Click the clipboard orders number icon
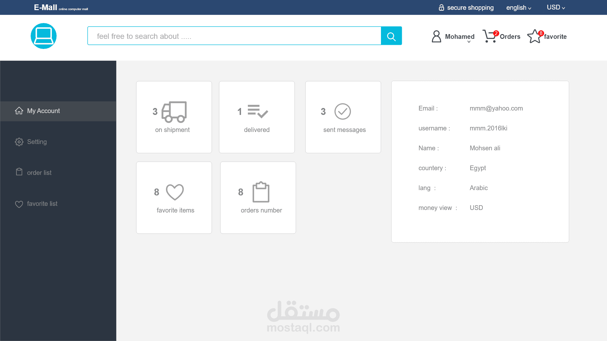This screenshot has width=607, height=341. 261,192
